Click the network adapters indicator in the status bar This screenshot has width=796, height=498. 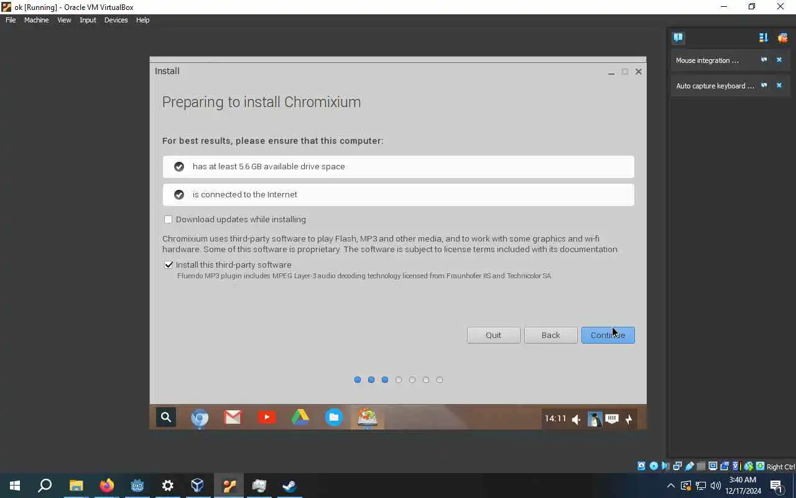pos(677,466)
